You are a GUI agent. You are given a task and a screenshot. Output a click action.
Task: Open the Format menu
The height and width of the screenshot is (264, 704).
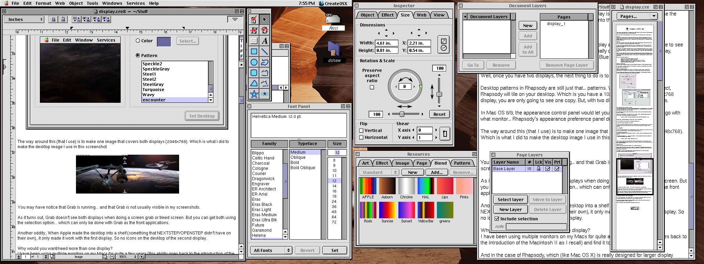click(x=43, y=3)
